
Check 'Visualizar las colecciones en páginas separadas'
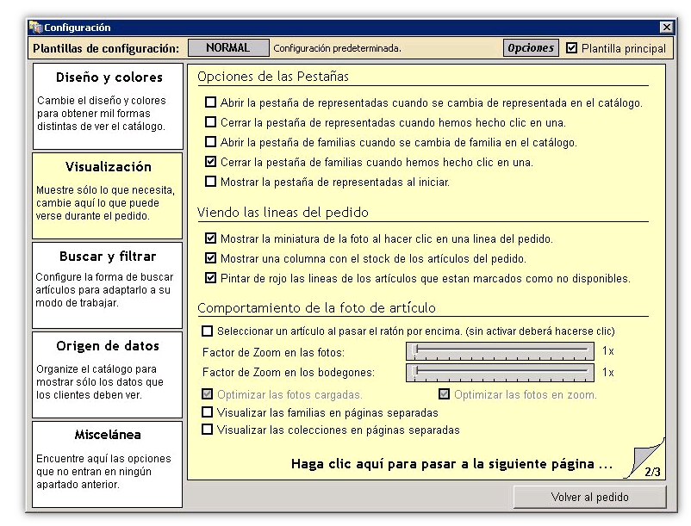coord(207,430)
